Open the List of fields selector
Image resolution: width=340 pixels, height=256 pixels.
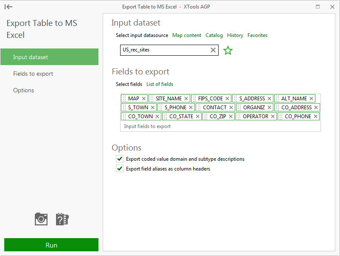pos(160,84)
